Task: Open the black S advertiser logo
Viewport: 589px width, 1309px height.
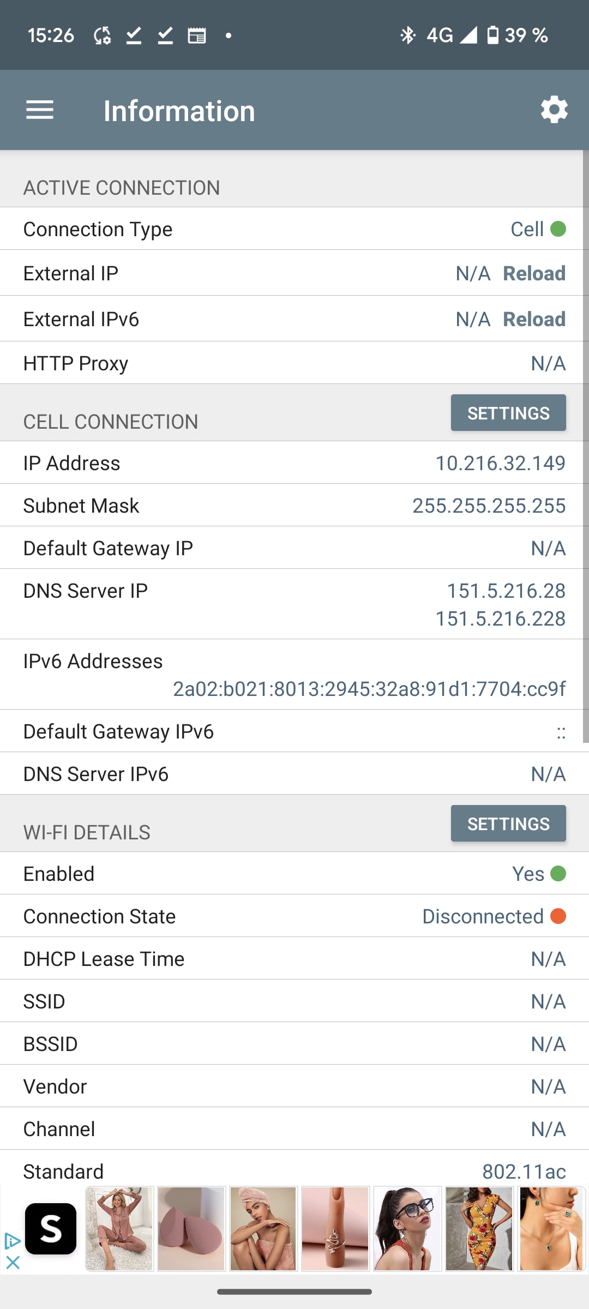Action: [51, 1229]
